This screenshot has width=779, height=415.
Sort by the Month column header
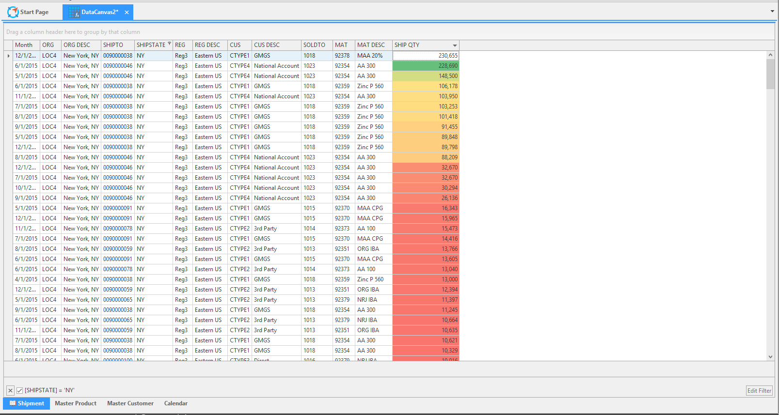pyautogui.click(x=26, y=45)
